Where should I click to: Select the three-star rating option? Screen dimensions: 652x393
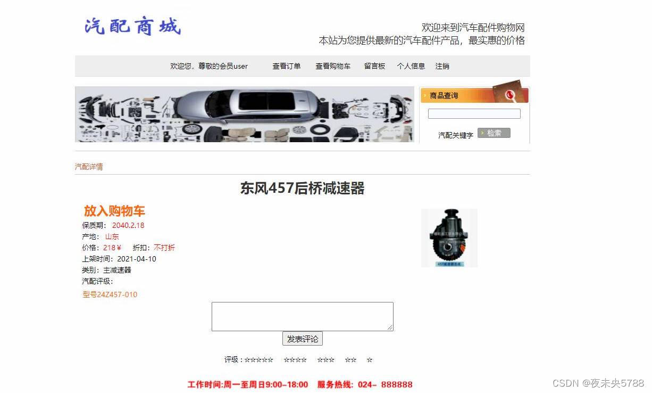(326, 360)
